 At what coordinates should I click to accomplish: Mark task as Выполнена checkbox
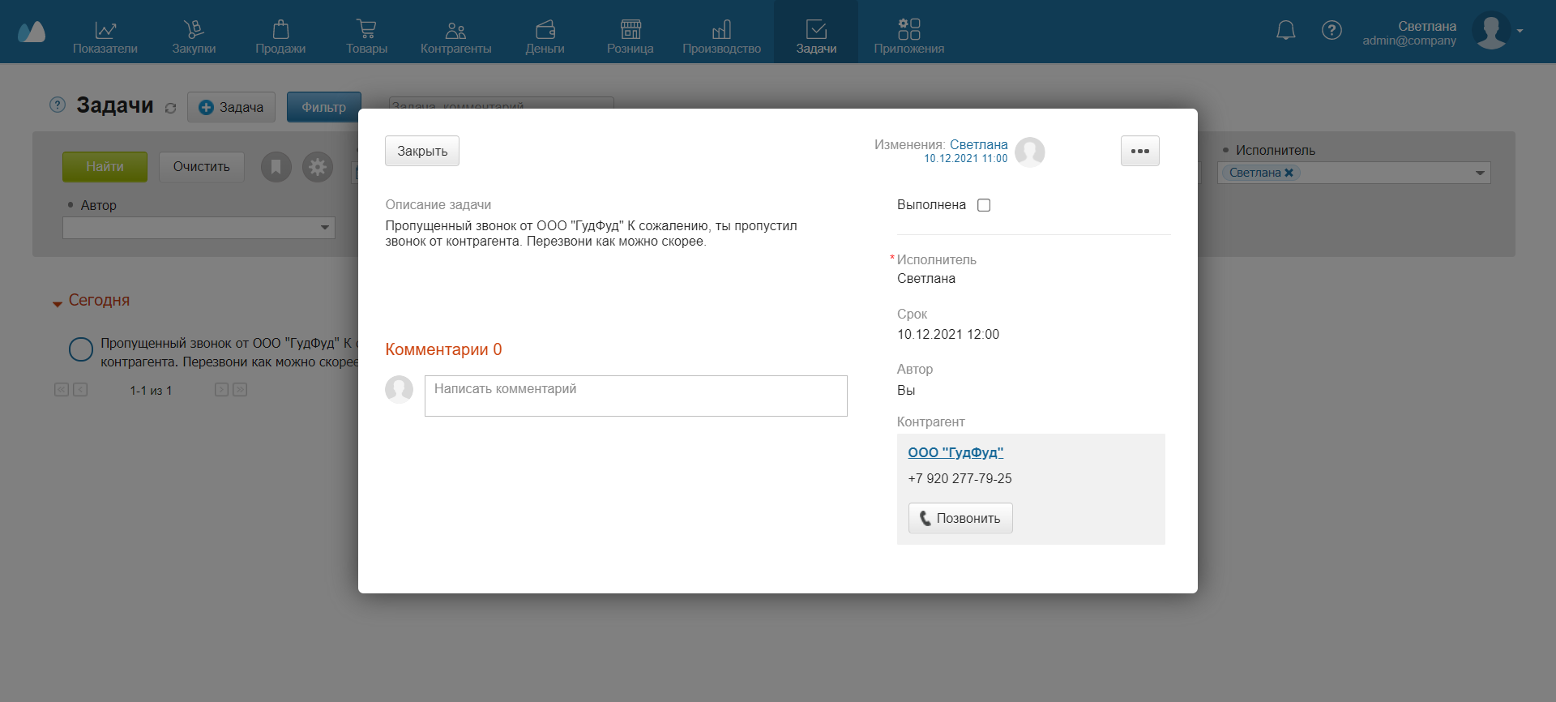pyautogui.click(x=984, y=205)
